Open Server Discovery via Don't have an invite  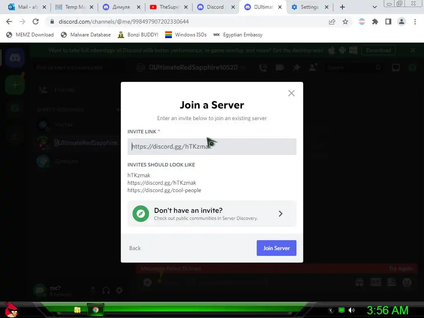pos(212,214)
